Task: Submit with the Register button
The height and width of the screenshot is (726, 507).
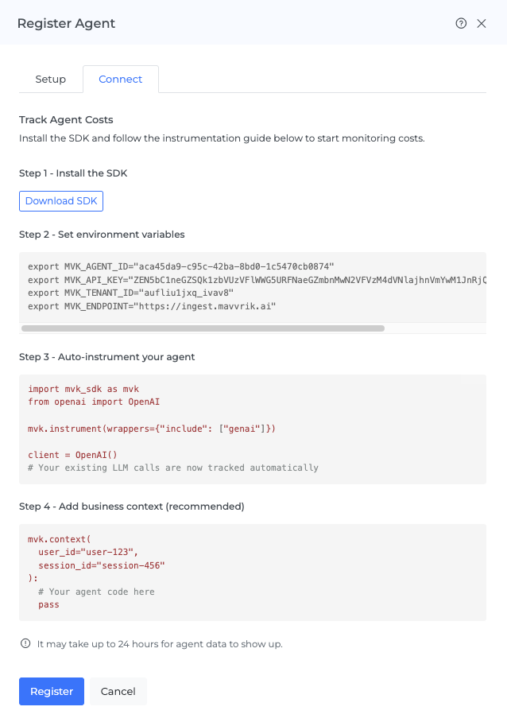Action: point(52,691)
